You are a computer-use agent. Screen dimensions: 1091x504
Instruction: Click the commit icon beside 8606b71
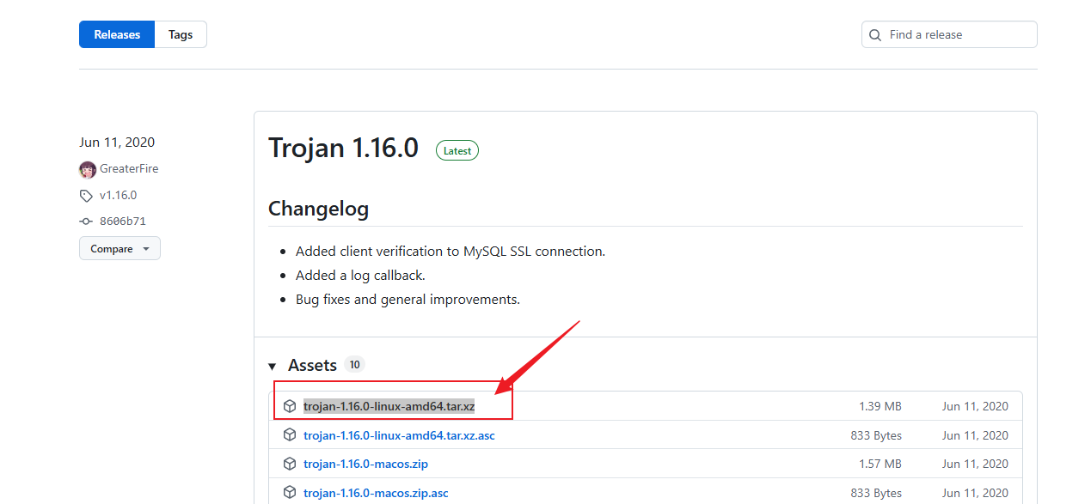(x=86, y=221)
